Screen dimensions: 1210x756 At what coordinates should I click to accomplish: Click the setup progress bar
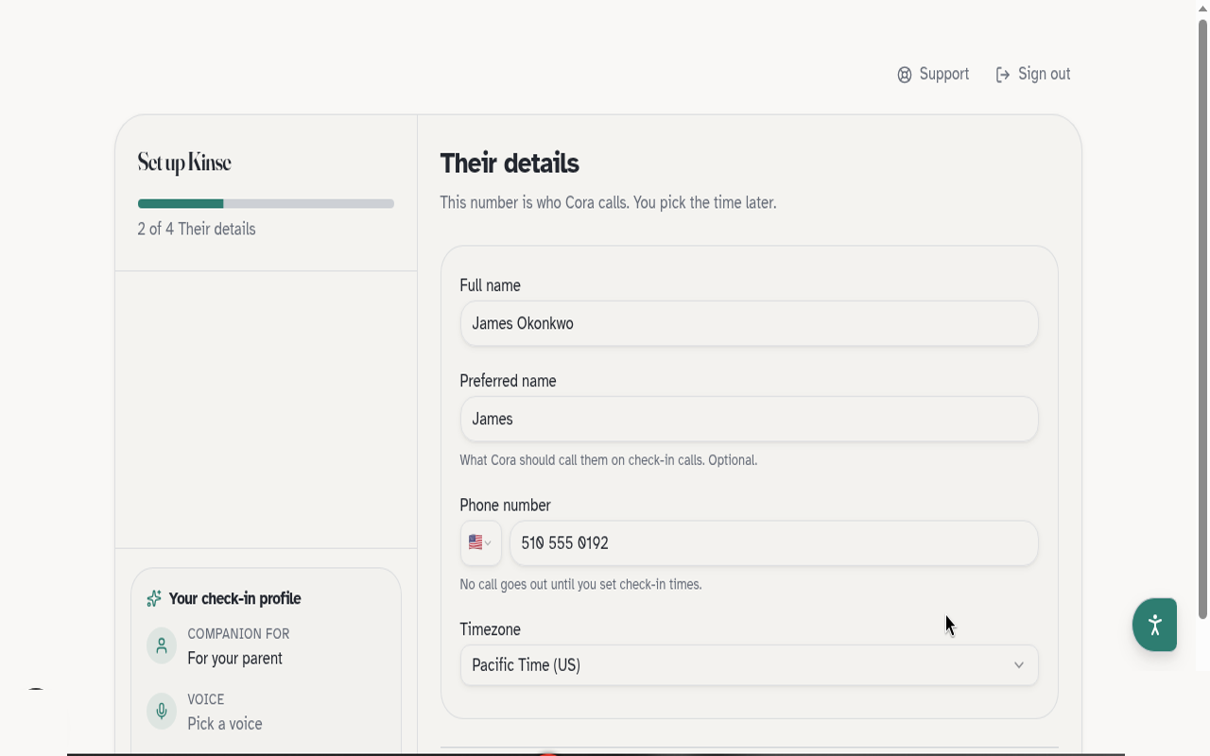(266, 203)
